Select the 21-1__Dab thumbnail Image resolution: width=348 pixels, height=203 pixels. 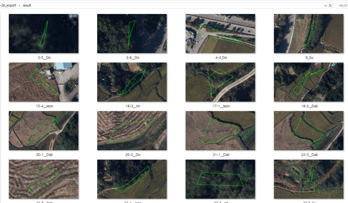click(x=220, y=130)
